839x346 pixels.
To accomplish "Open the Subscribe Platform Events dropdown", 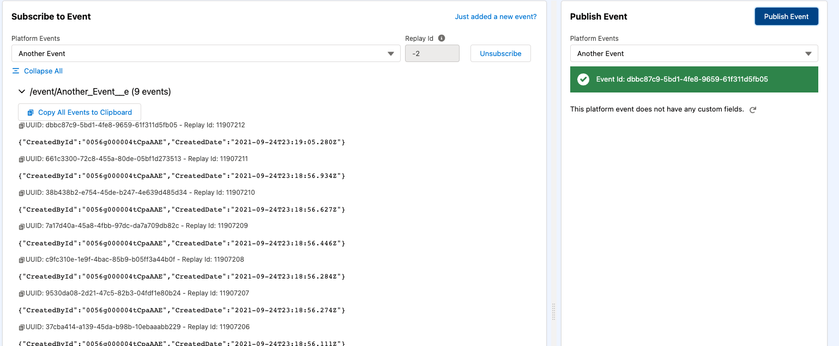I will coord(206,53).
